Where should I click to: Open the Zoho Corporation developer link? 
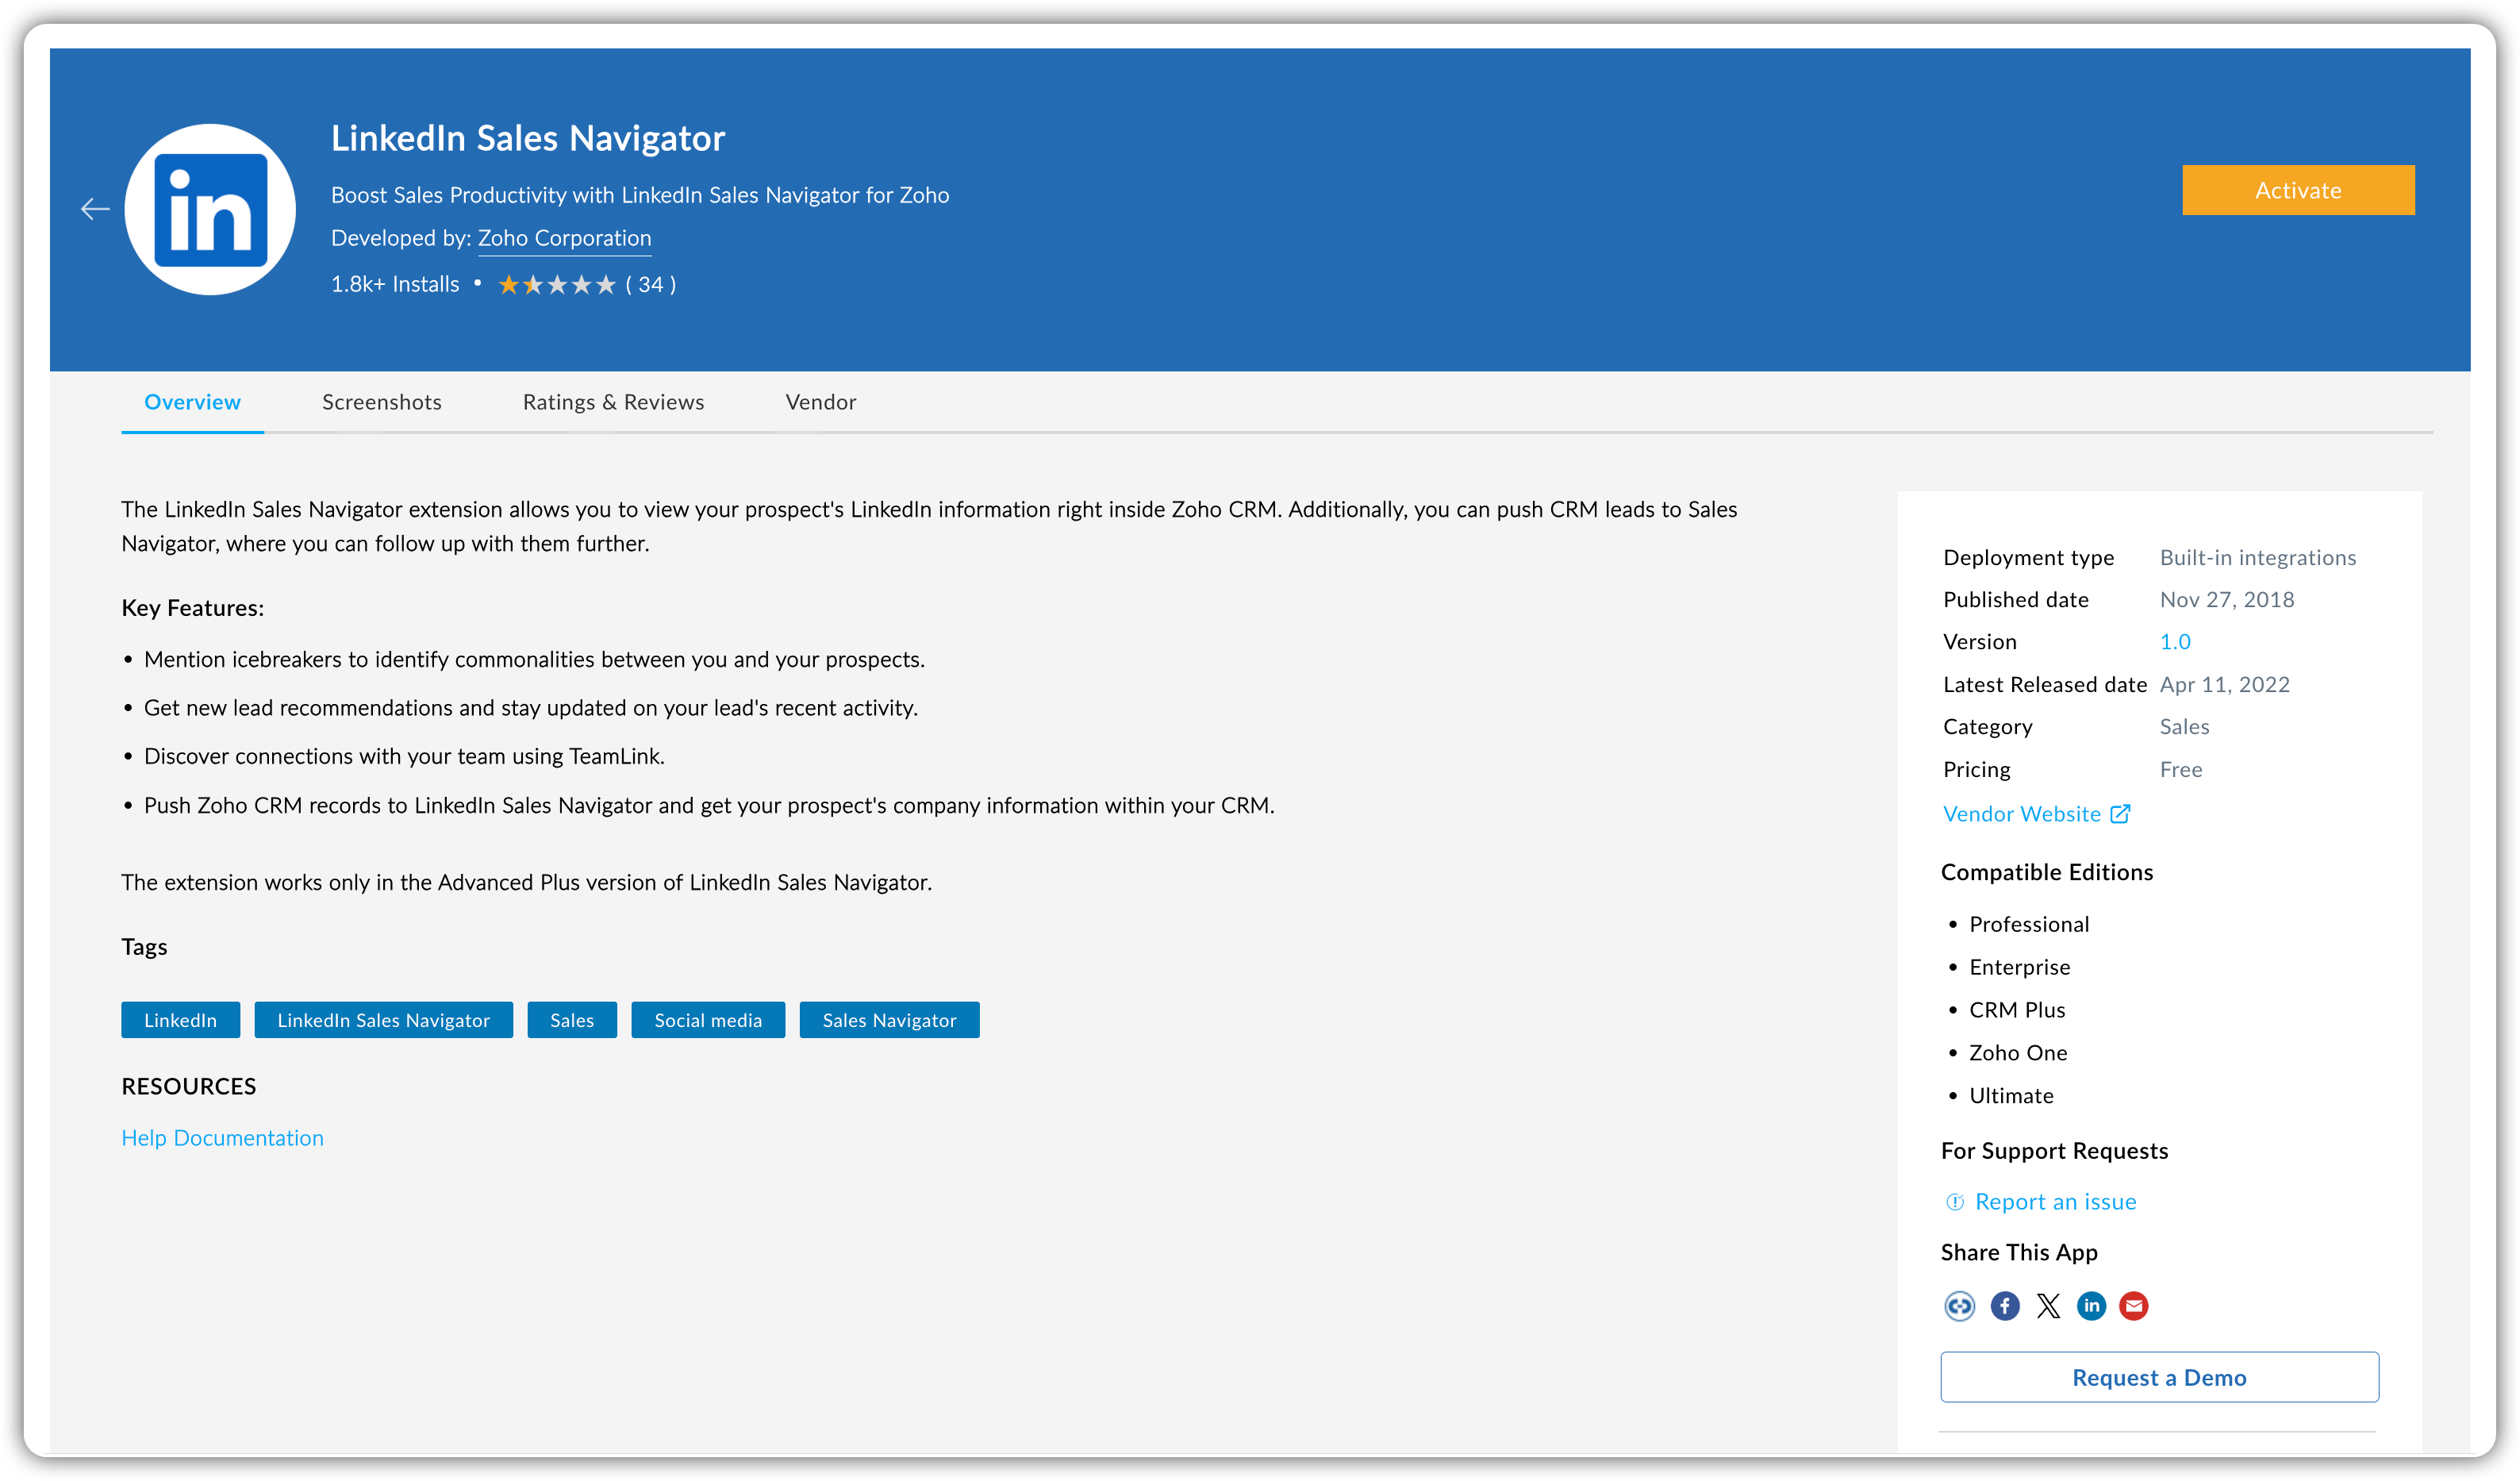[564, 238]
